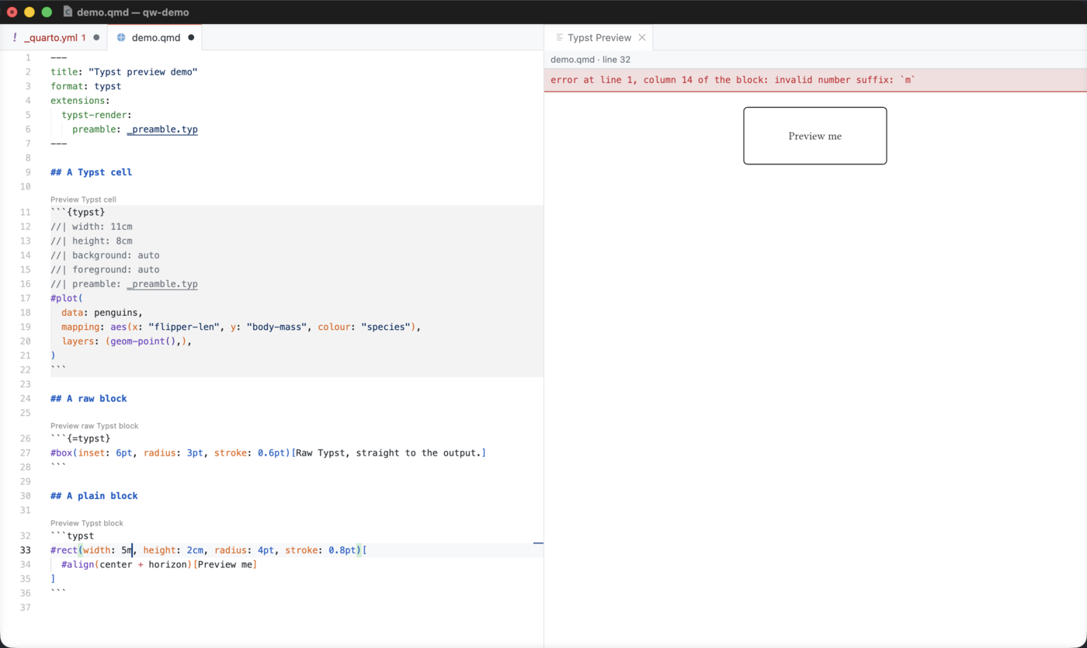Click line number 11 in the gutter
The height and width of the screenshot is (648, 1087).
pyautogui.click(x=26, y=212)
